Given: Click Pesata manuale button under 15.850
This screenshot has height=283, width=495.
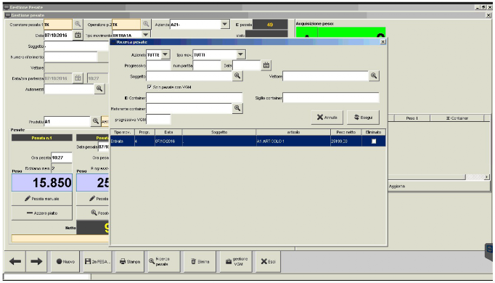Looking at the screenshot, I should (x=41, y=198).
